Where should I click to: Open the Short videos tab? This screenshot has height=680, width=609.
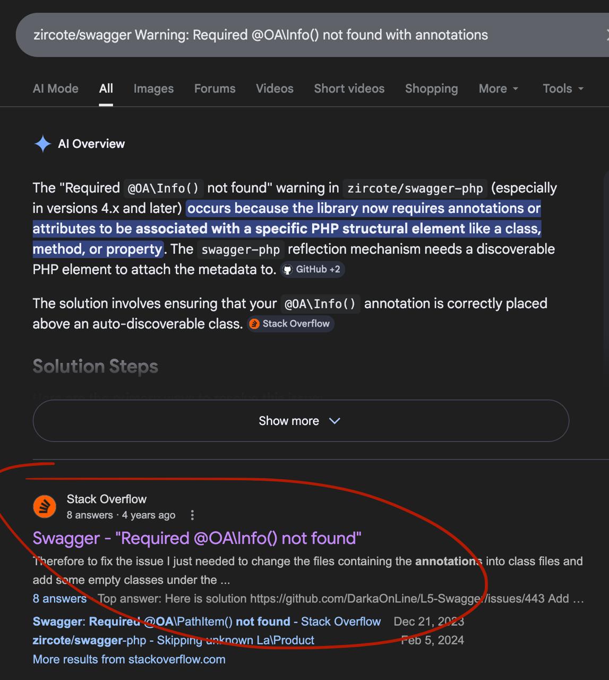coord(349,89)
